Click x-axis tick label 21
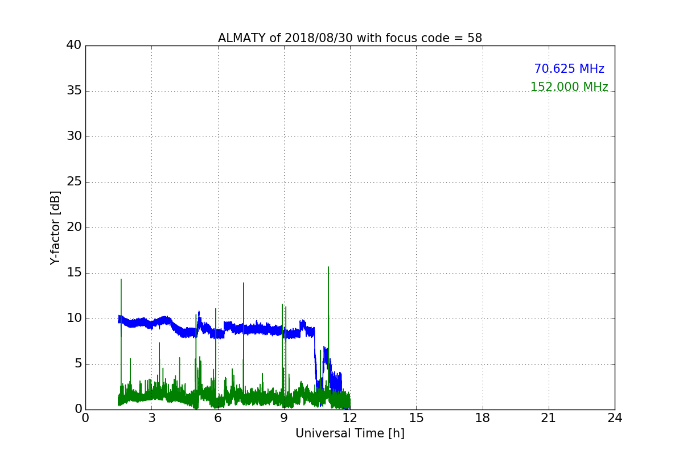683x455 pixels. pos(549,418)
